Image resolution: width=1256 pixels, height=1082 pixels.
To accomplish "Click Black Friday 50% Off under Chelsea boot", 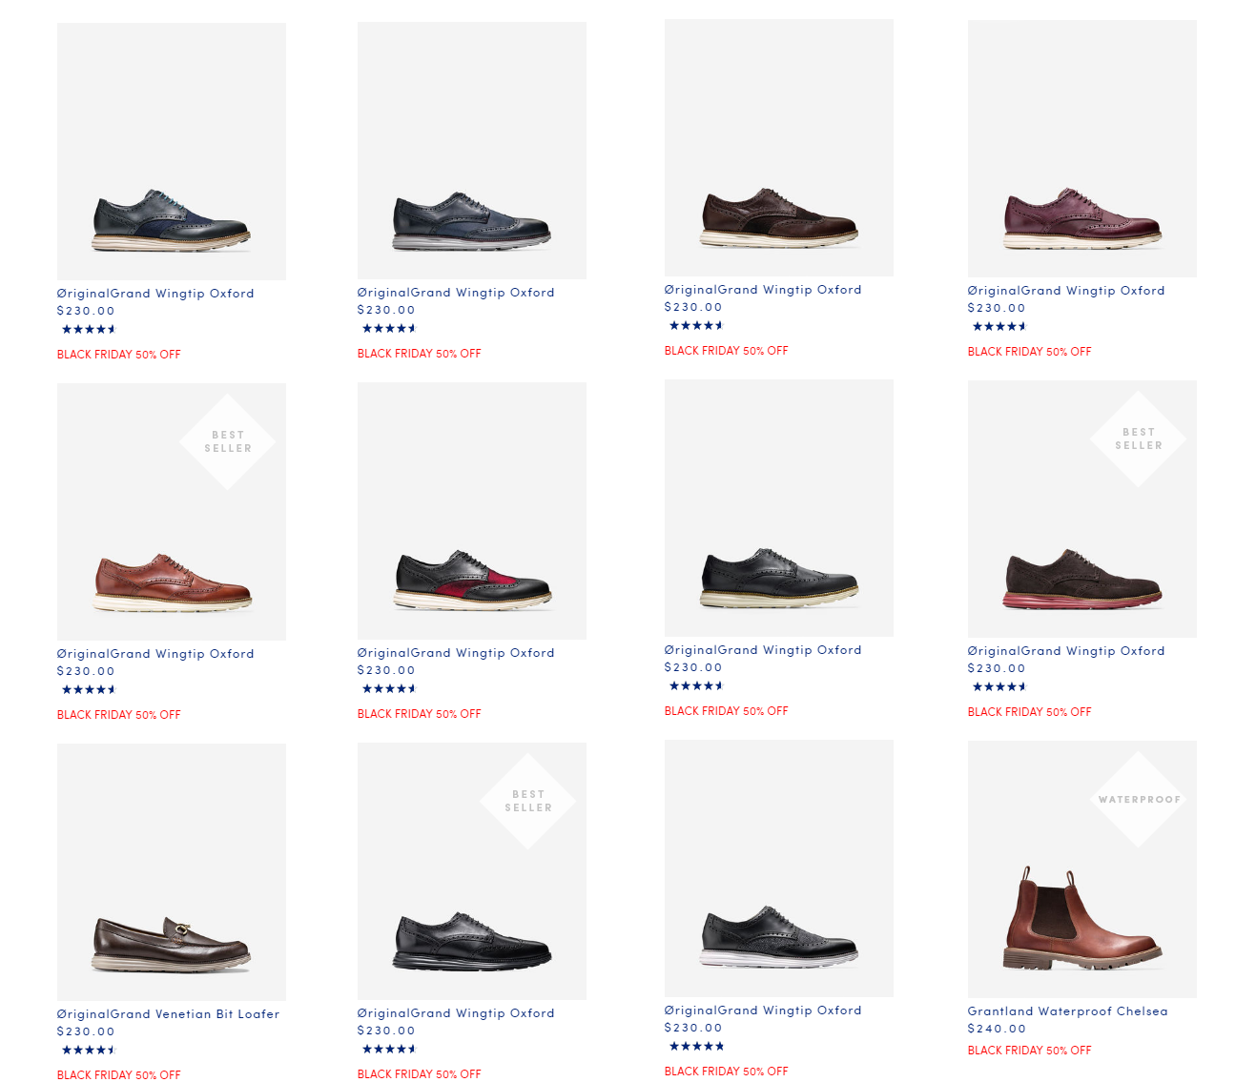I will tap(1029, 1051).
